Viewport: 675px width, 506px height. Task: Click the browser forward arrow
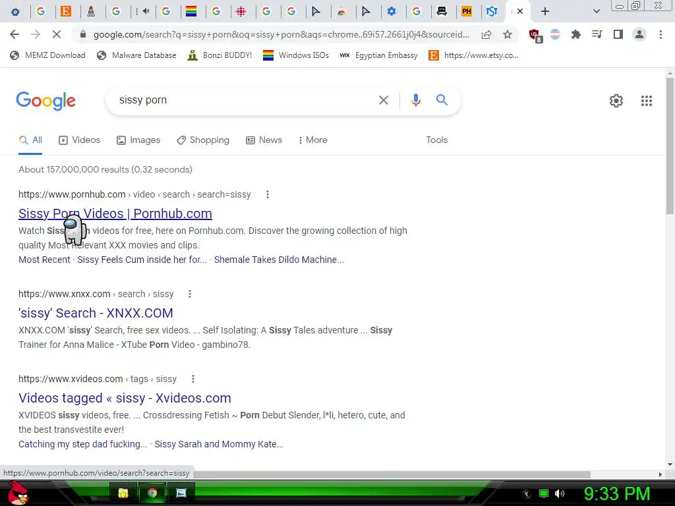[36, 34]
